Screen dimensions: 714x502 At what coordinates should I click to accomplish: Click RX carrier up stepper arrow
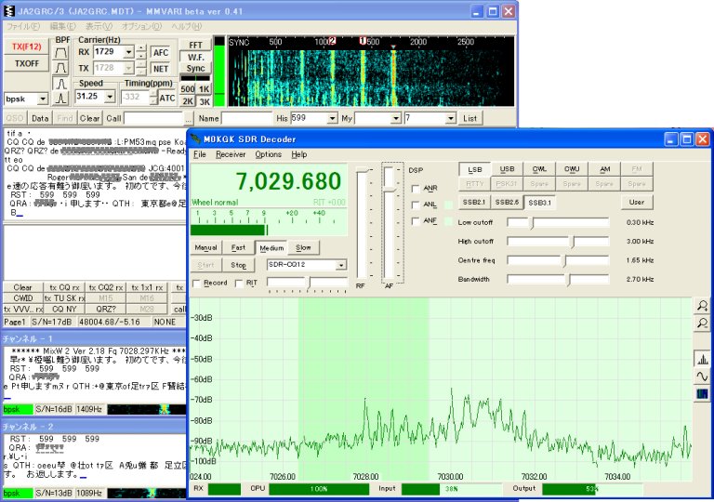(x=141, y=48)
